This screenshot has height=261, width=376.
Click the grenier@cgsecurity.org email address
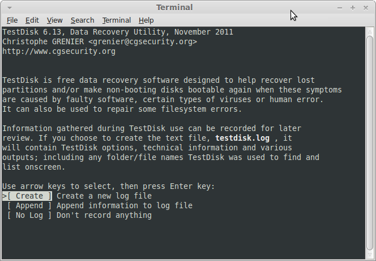point(143,41)
